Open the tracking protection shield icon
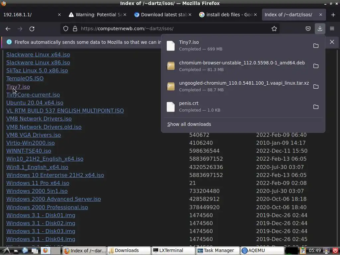 click(66, 29)
